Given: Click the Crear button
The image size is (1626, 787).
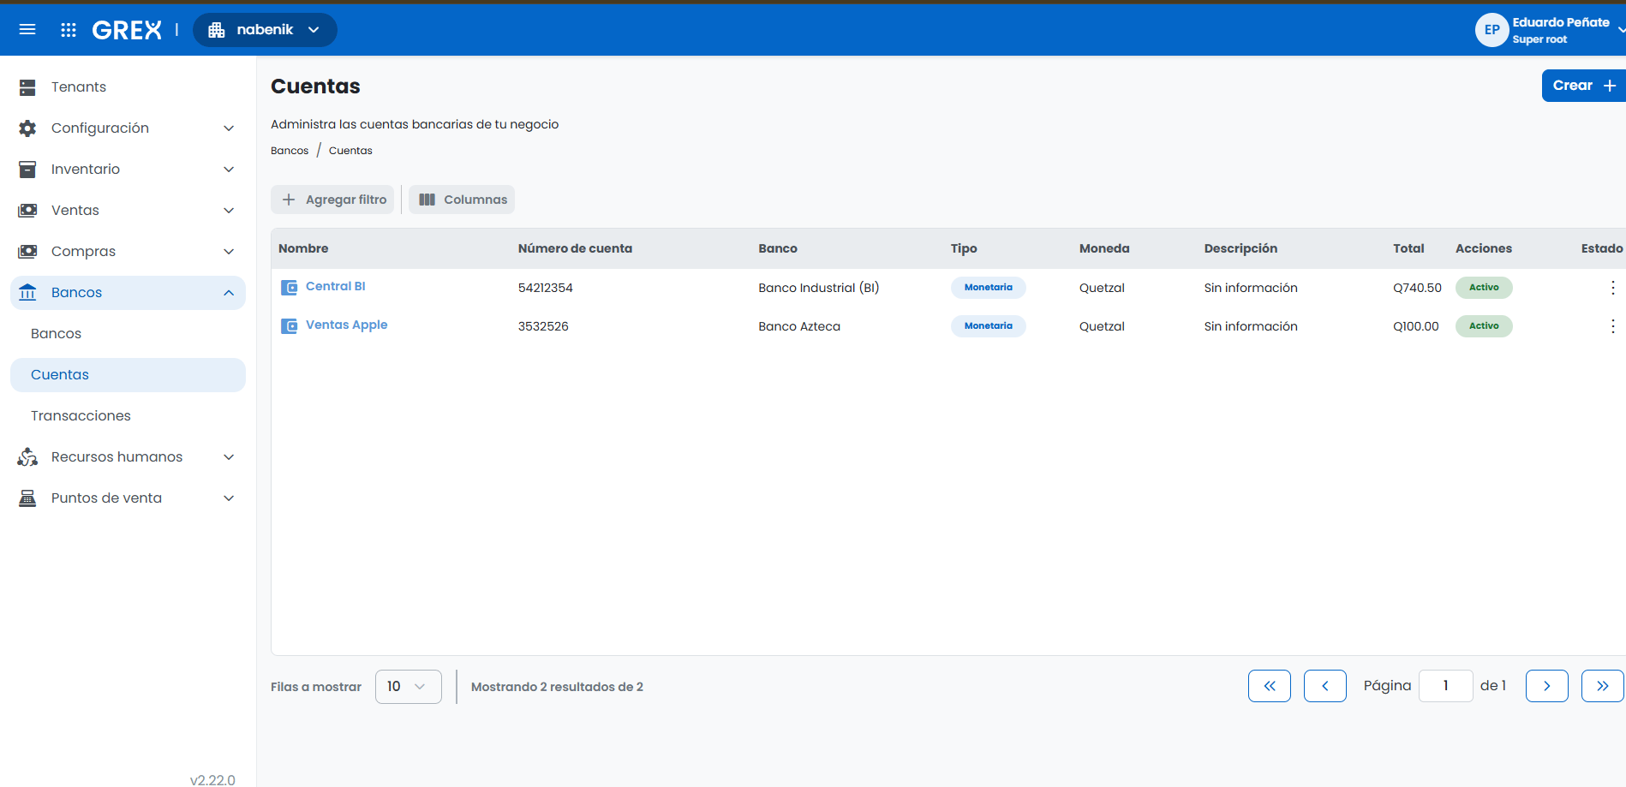Looking at the screenshot, I should click(x=1583, y=86).
